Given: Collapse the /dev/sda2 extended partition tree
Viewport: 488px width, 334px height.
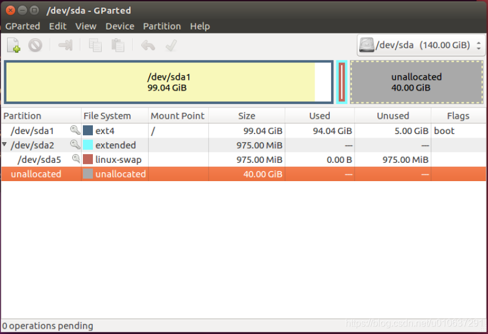Looking at the screenshot, I should pyautogui.click(x=4, y=145).
